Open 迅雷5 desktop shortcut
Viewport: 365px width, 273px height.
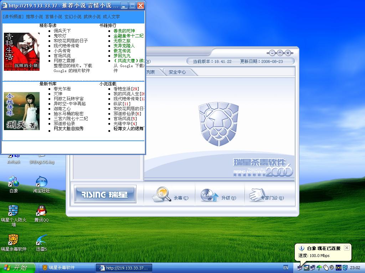tap(41, 243)
